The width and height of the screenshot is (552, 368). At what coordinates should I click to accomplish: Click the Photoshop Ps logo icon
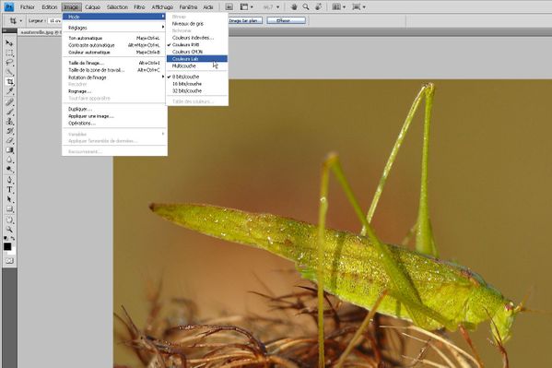pyautogui.click(x=9, y=6)
